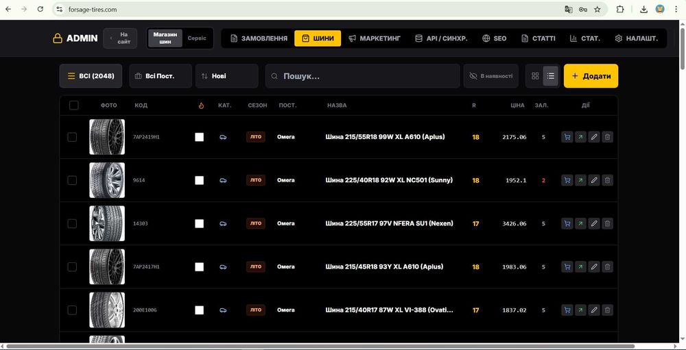Switch to list view layout
Screen dimensions: 686x350
(551, 76)
